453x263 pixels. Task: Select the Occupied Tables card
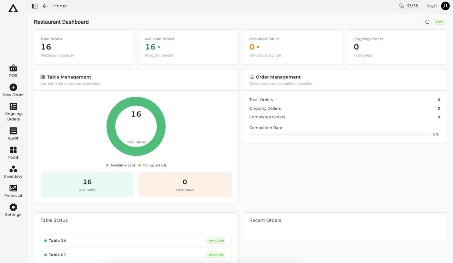tap(292, 47)
